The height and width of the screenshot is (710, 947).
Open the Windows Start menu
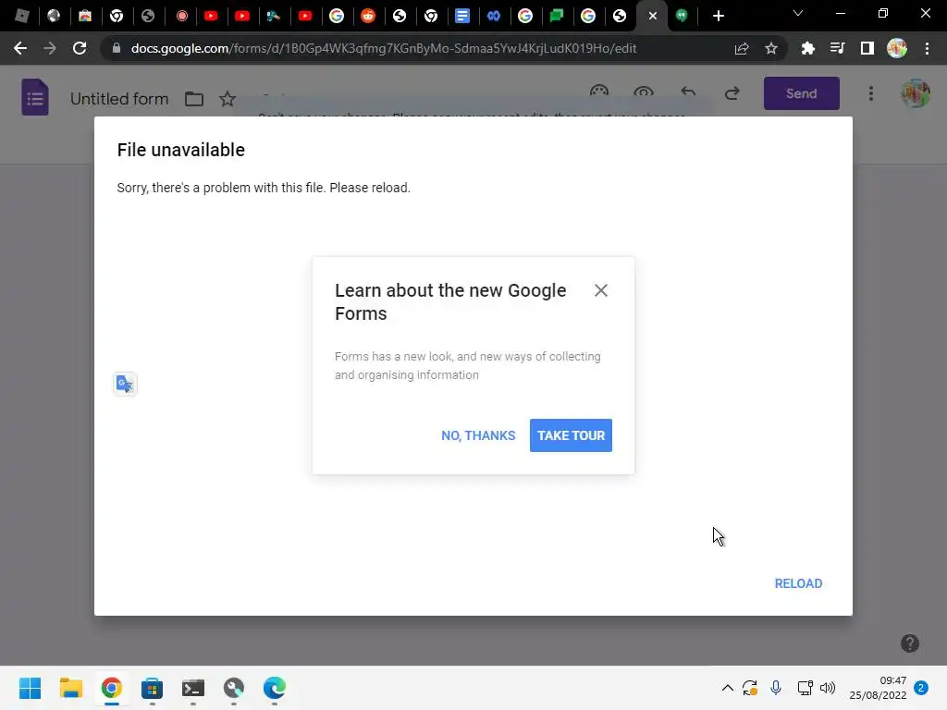[30, 688]
